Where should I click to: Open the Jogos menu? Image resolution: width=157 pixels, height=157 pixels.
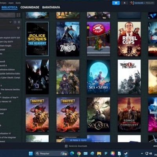(x=11, y=3)
